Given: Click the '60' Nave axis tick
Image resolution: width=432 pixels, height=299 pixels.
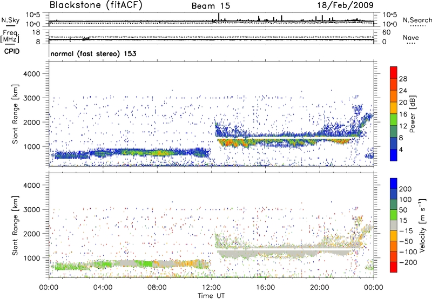Looking at the screenshot, I should click(x=387, y=32).
